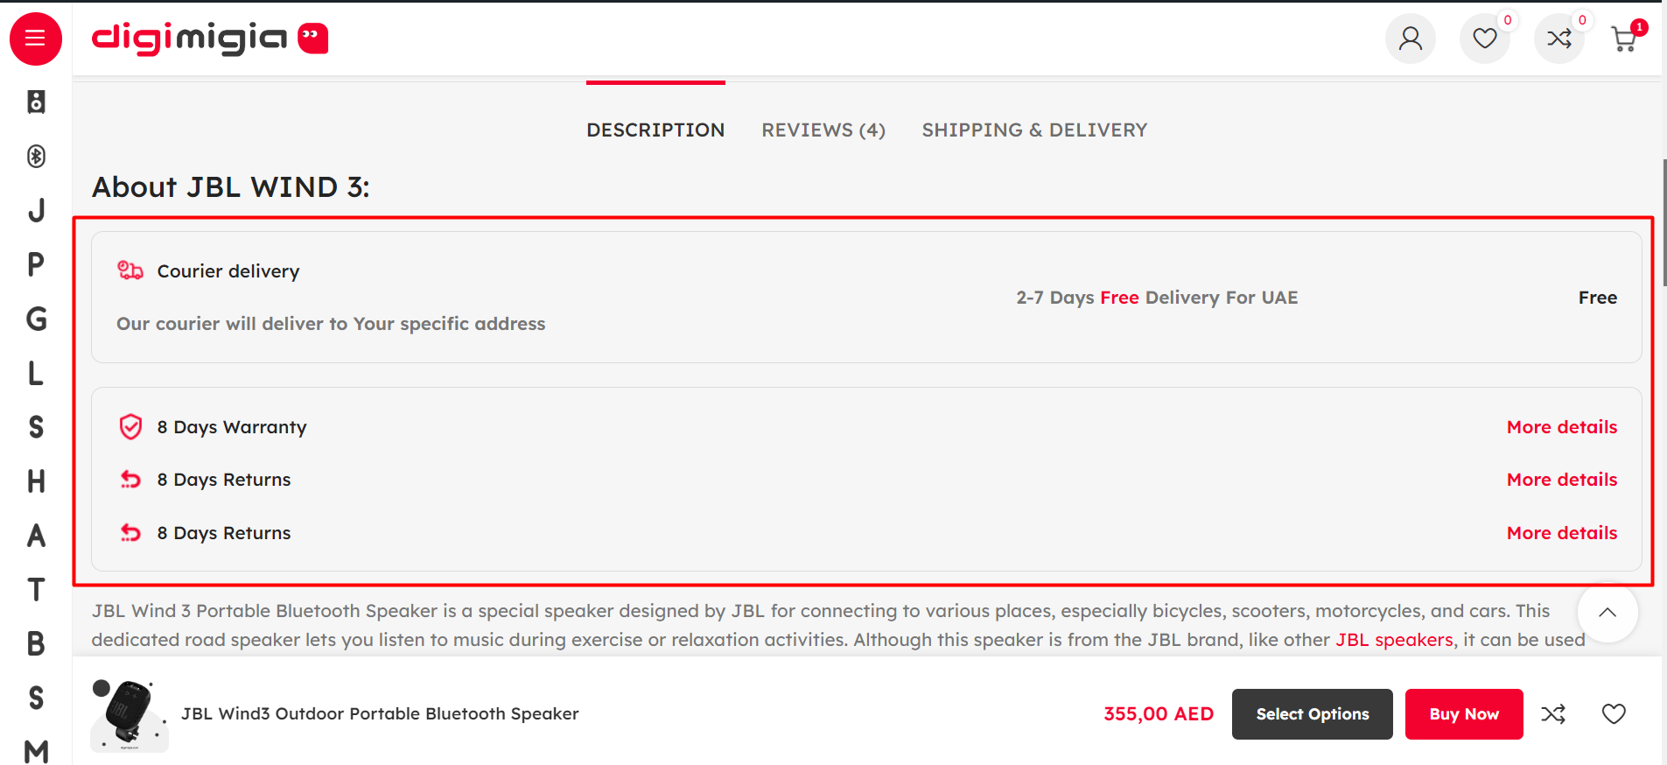This screenshot has width=1667, height=765.
Task: Click Select Options button
Action: pos(1313,714)
